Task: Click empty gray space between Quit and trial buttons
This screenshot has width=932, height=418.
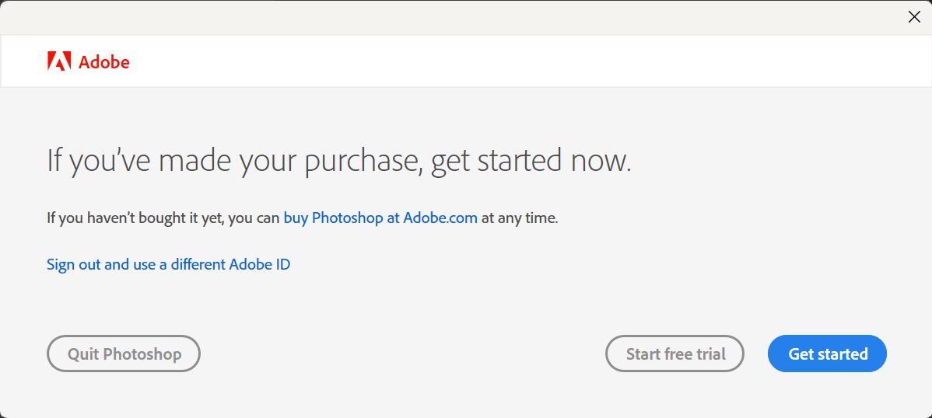Action: pyautogui.click(x=401, y=354)
